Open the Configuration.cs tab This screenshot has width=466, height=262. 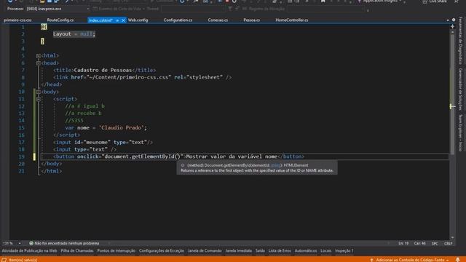point(178,20)
